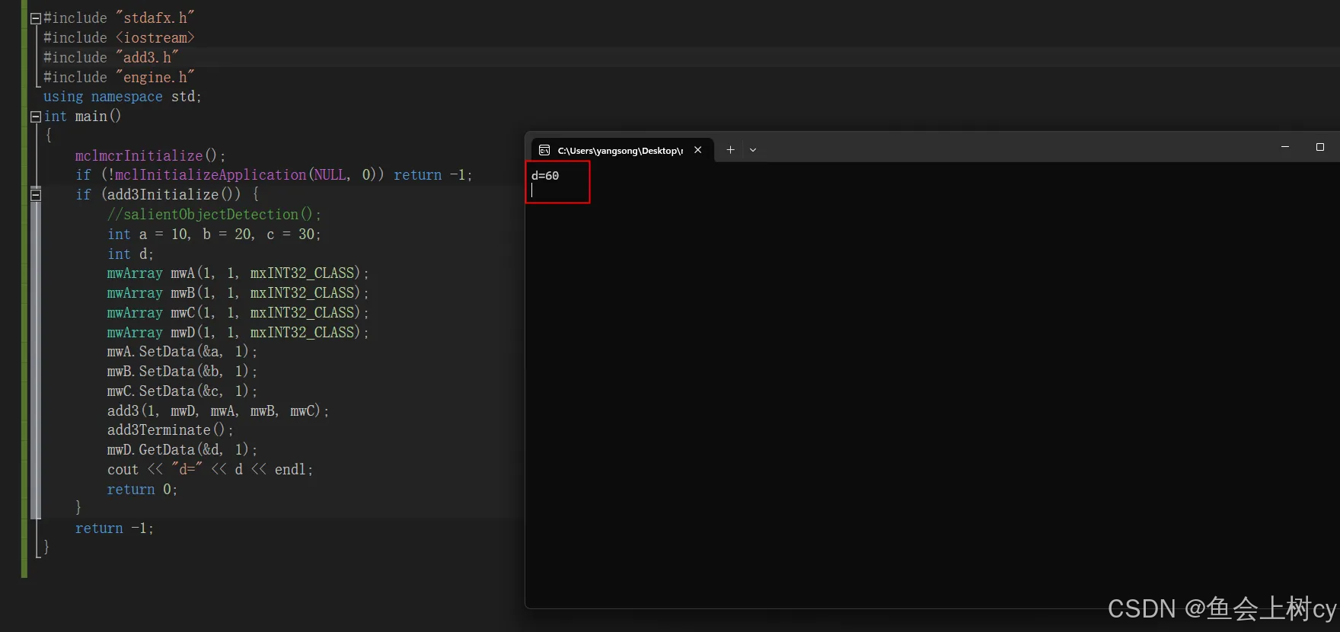1340x632 pixels.
Task: Open the terminal profile dropdown arrow
Action: coord(753,150)
